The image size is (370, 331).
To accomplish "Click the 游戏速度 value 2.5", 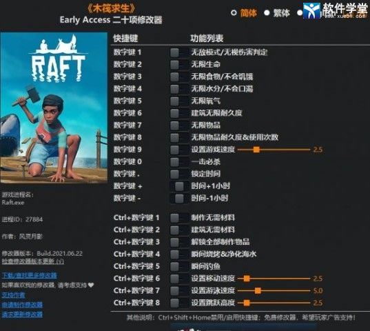I will coord(318,150).
